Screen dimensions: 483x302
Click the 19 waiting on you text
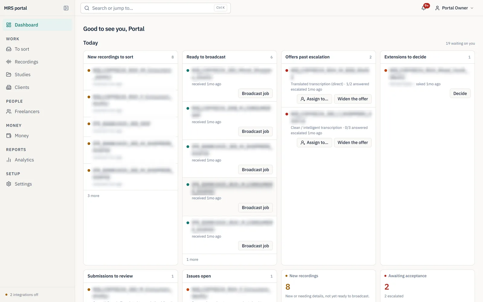tap(460, 43)
